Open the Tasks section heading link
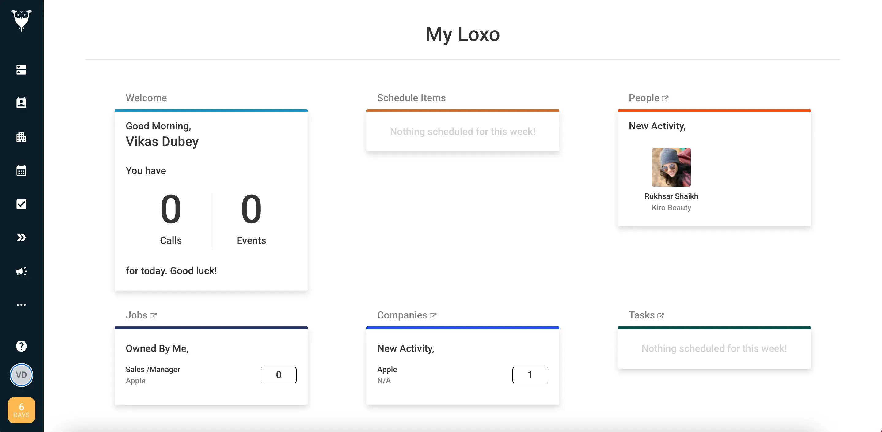Image resolution: width=882 pixels, height=432 pixels. click(641, 315)
